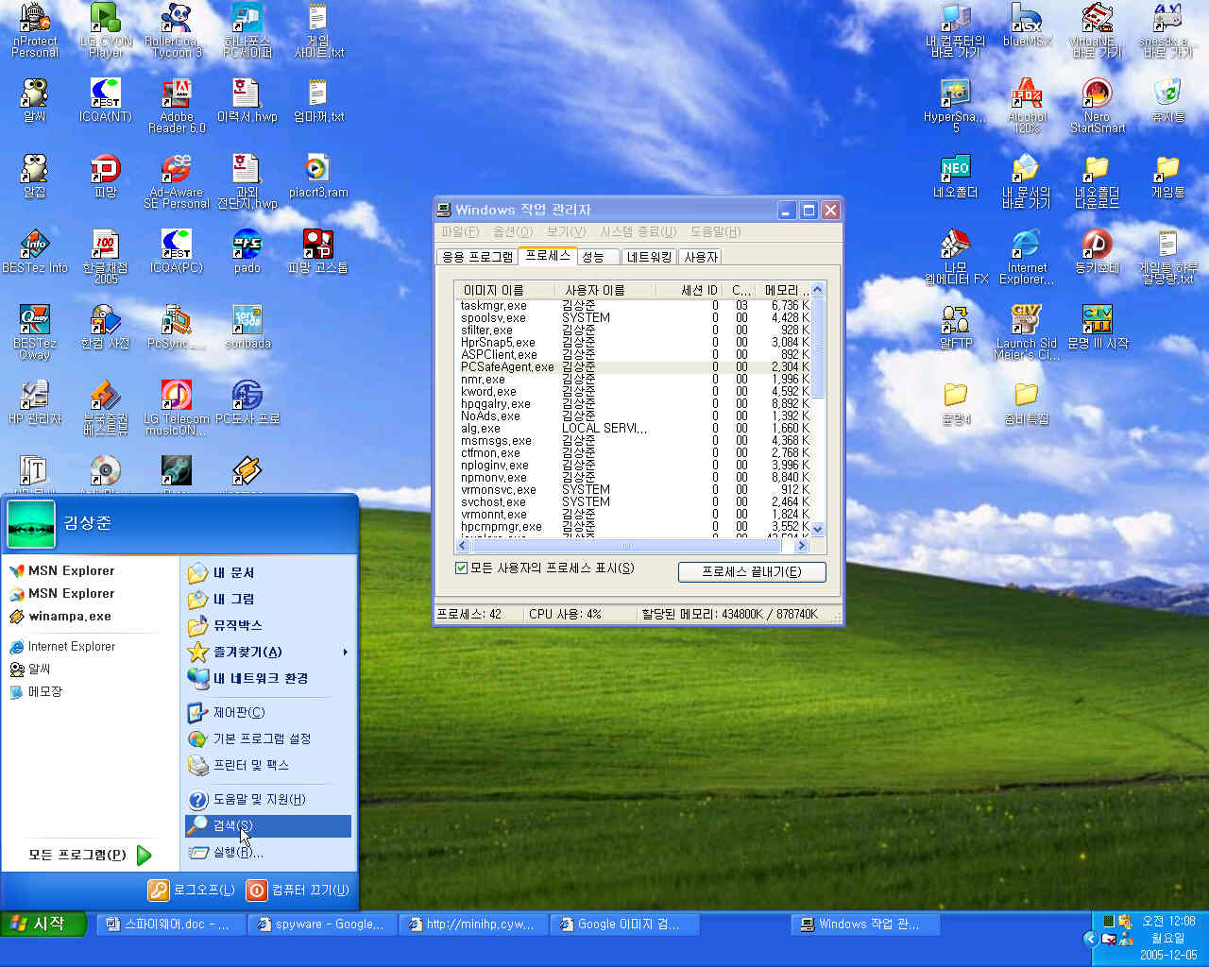Open the Adobe Reader 6.0 desktop icon
Screen dimensions: 1209x967
tap(177, 94)
